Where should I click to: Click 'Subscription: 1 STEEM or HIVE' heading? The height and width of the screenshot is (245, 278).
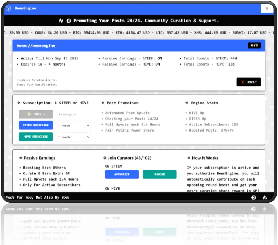[x=56, y=103]
